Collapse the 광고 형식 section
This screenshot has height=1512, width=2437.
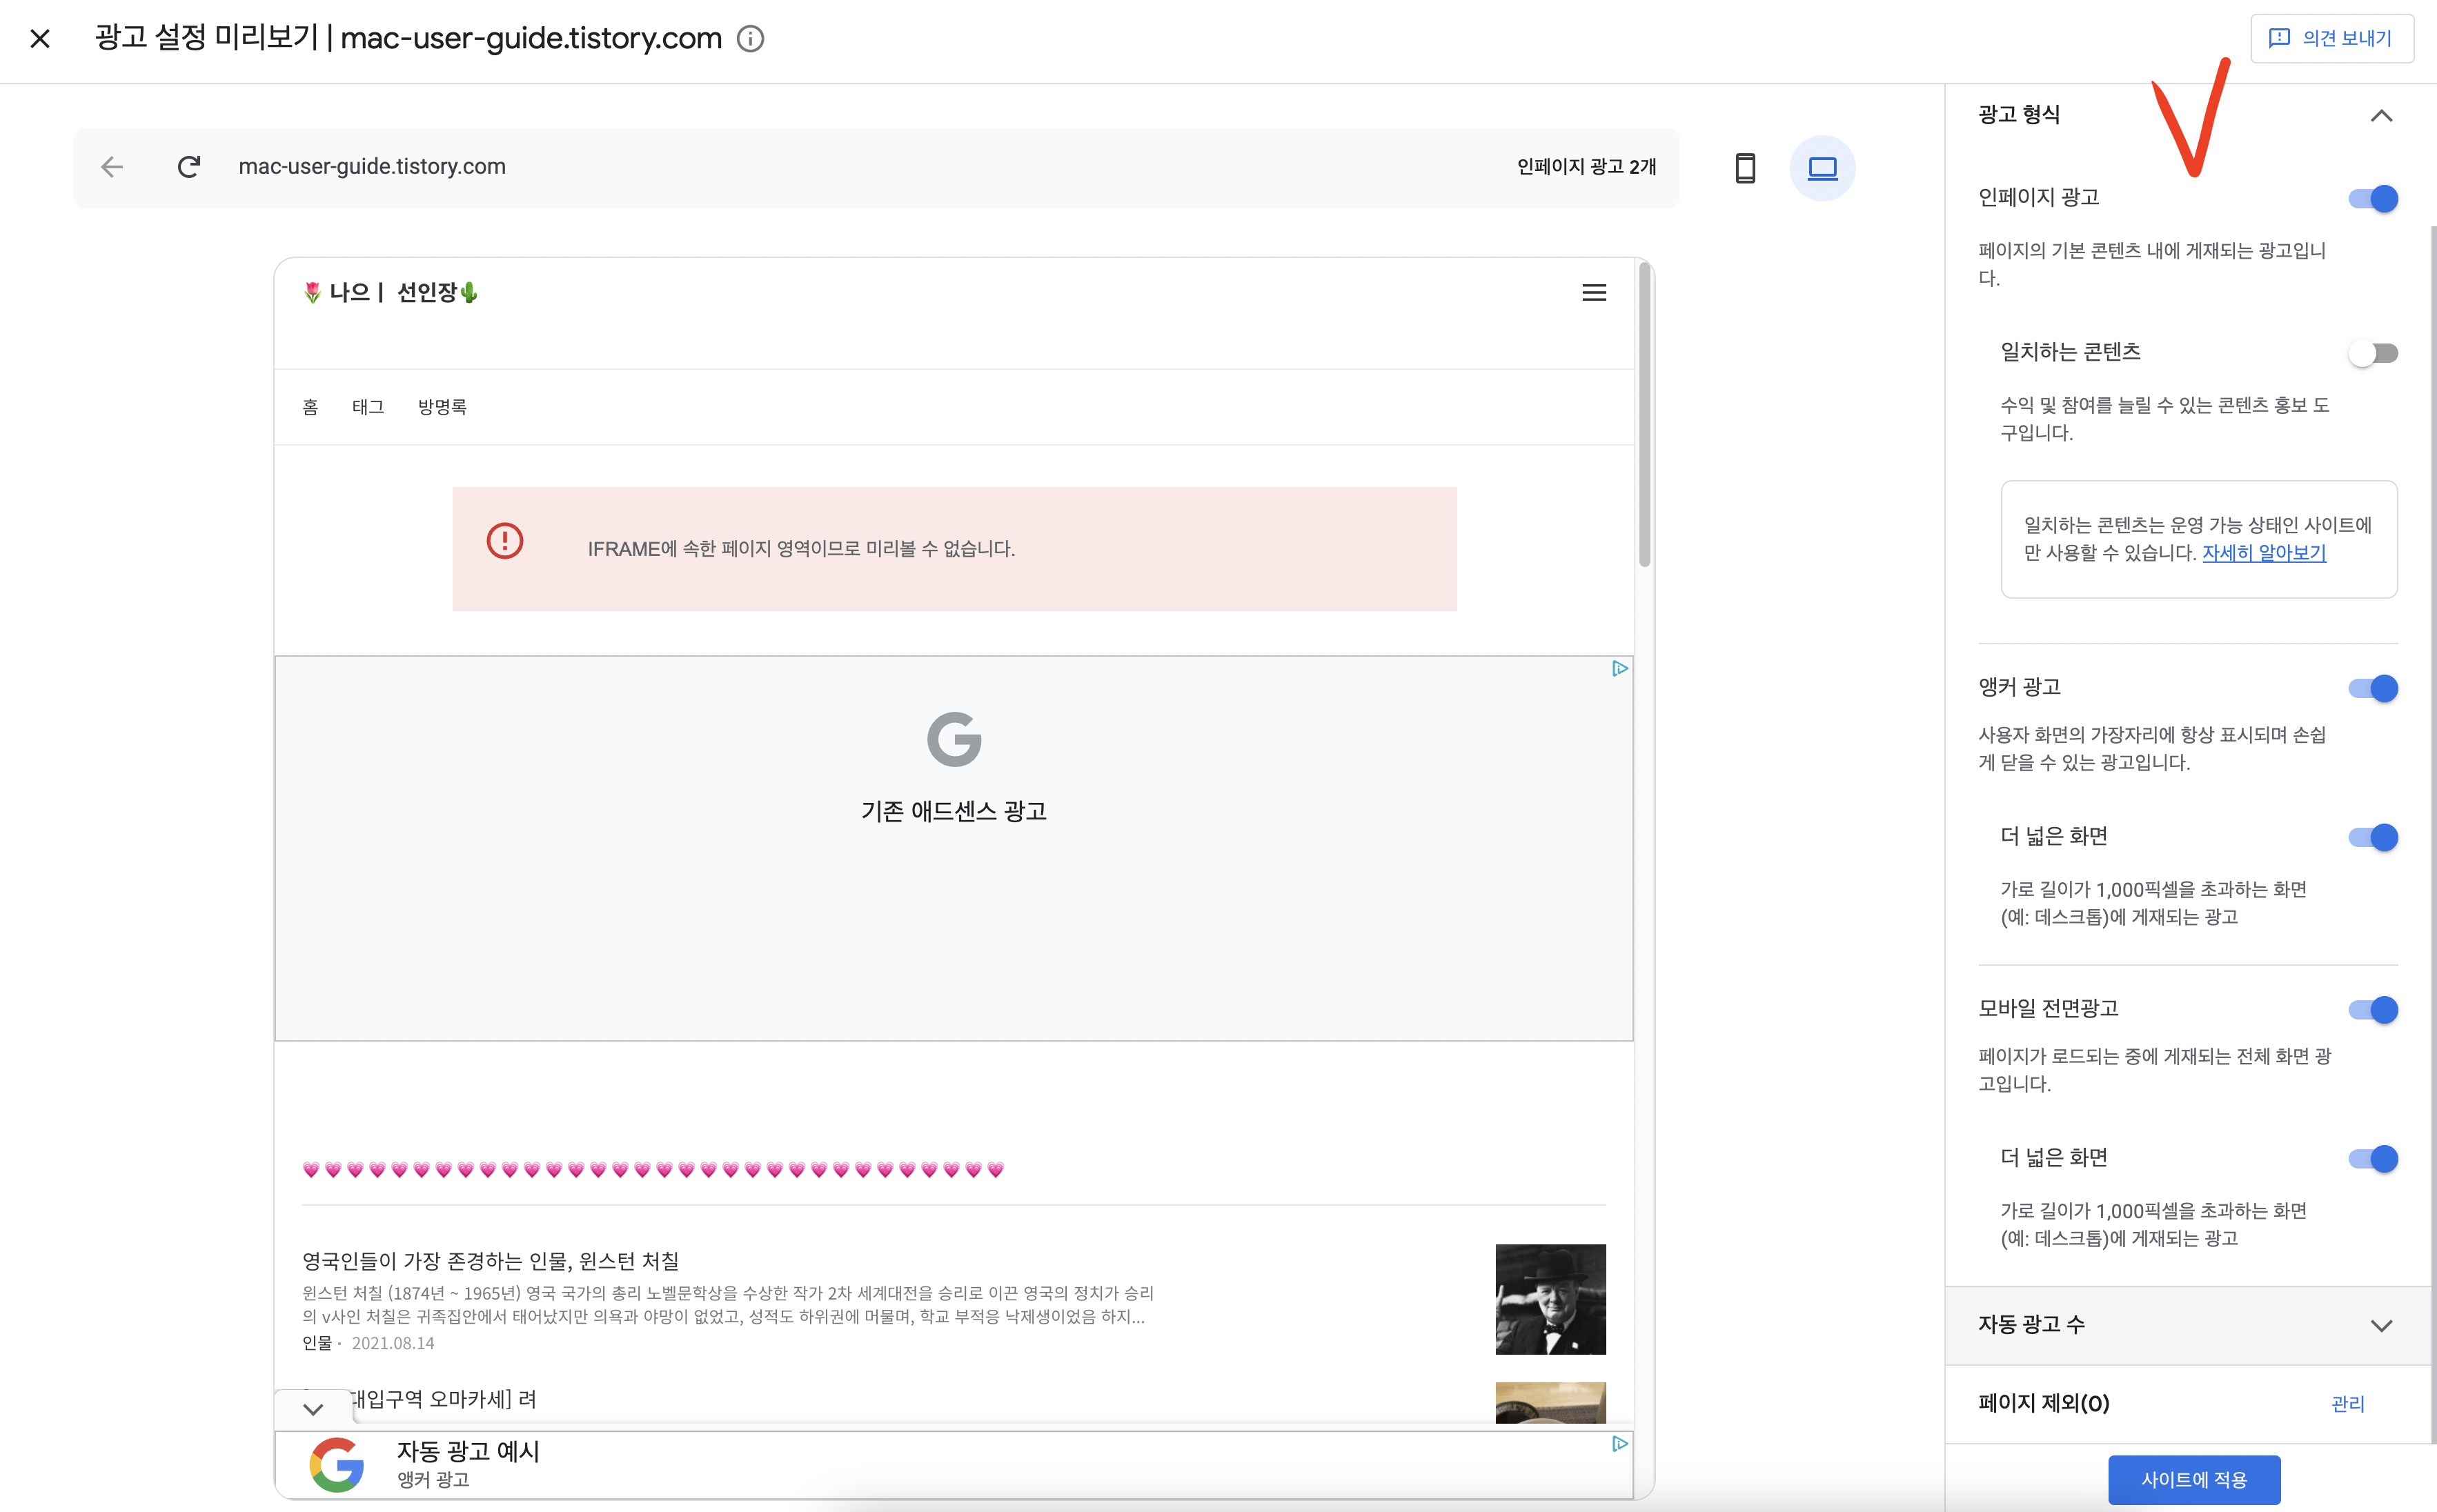click(2381, 116)
